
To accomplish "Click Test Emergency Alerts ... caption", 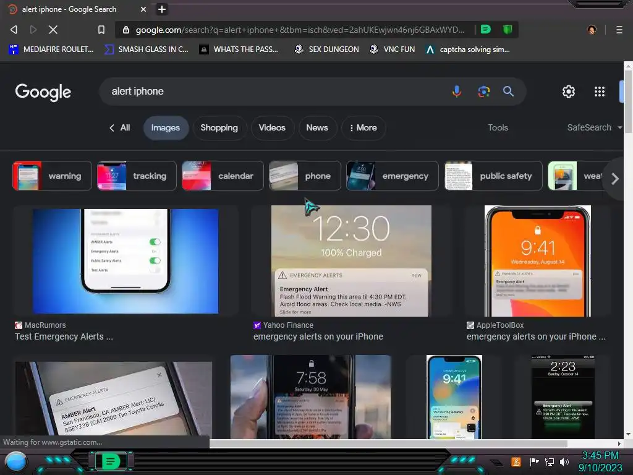I will (64, 336).
